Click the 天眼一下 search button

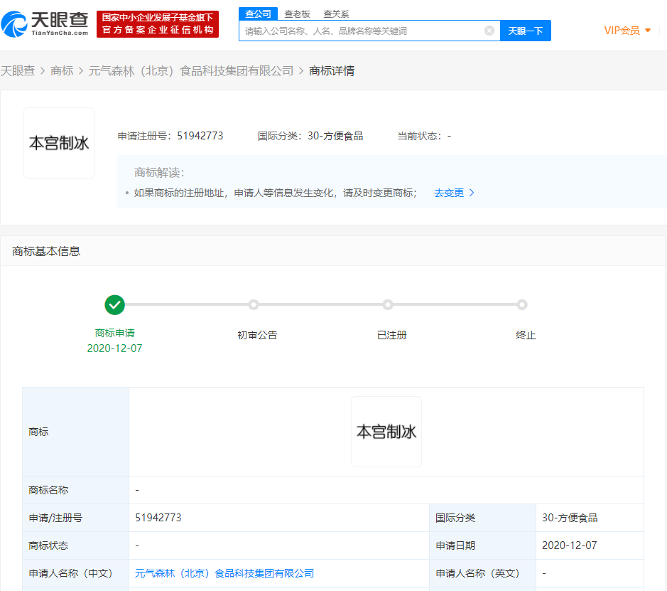pyautogui.click(x=526, y=31)
